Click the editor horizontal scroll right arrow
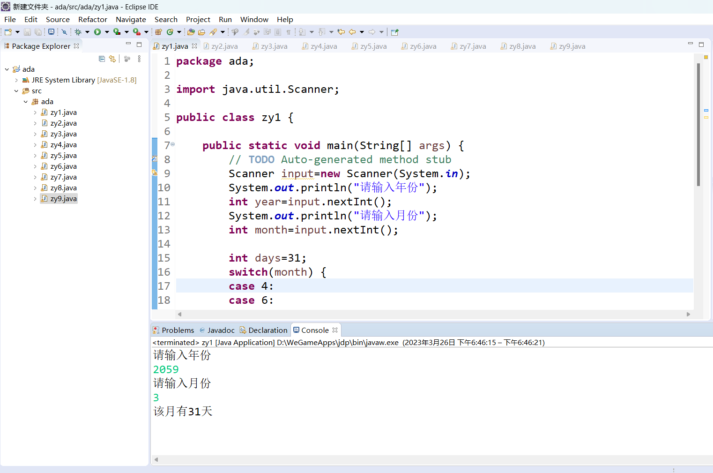713x473 pixels. coord(688,314)
